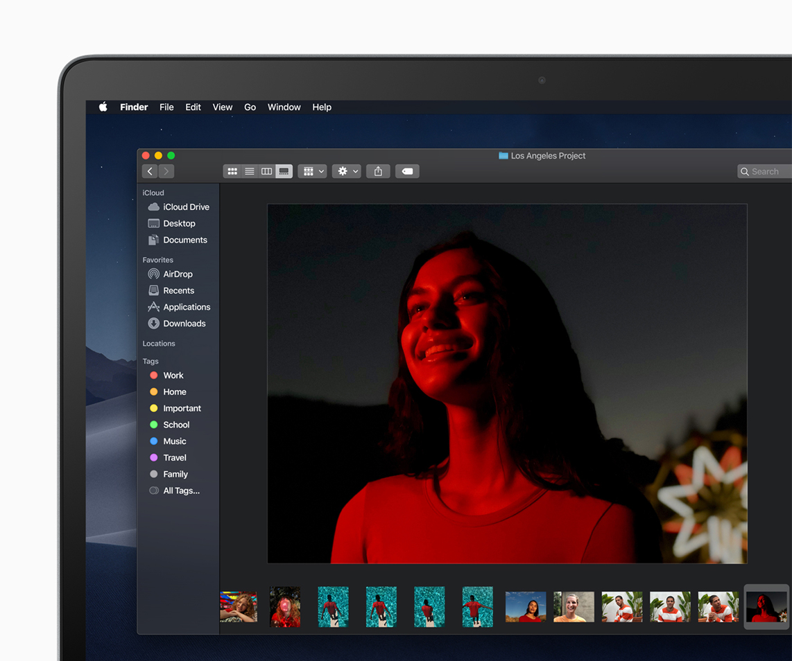Screen dimensions: 792x661
Task: Select gallery view in Finder toolbar
Action: point(284,171)
